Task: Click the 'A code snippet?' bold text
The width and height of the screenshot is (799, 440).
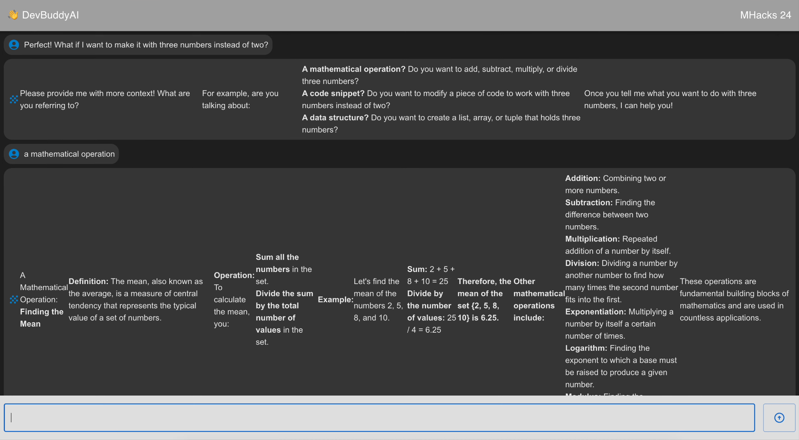Action: [333, 93]
